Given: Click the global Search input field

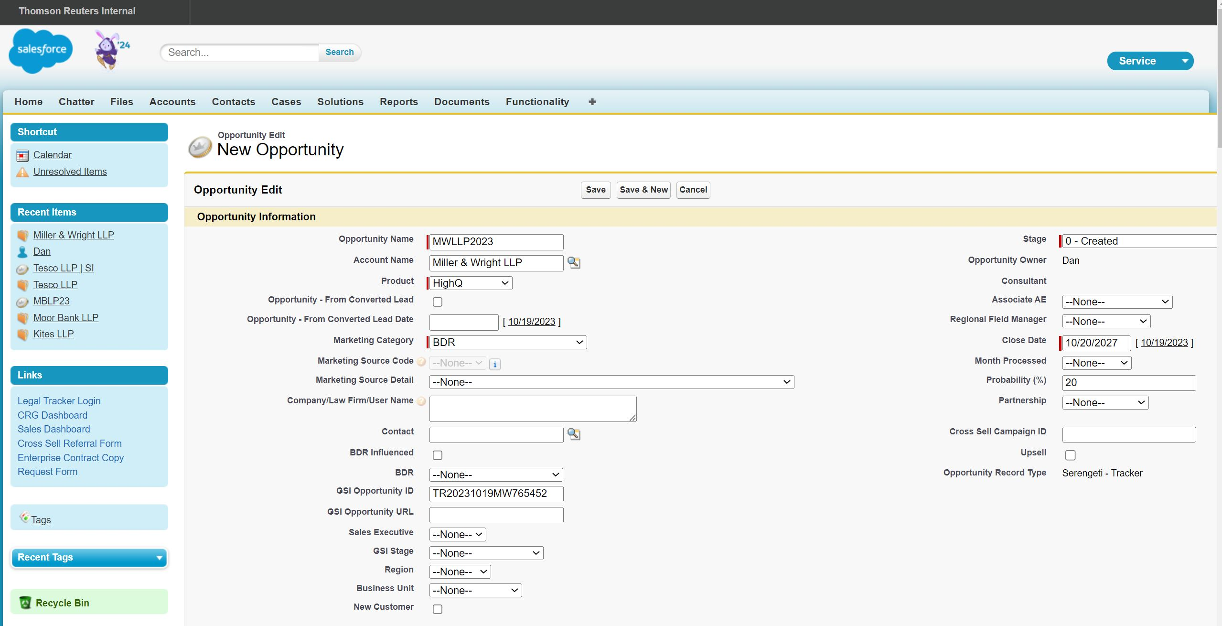Looking at the screenshot, I should pyautogui.click(x=240, y=53).
